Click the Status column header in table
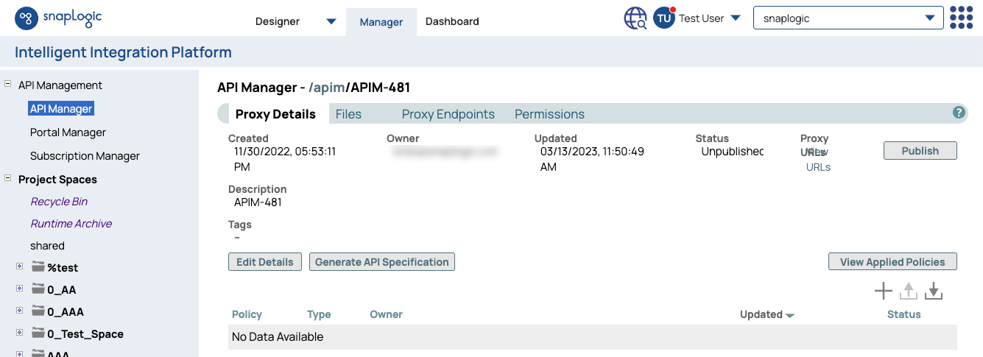Screen dimensions: 983x357 tap(904, 314)
